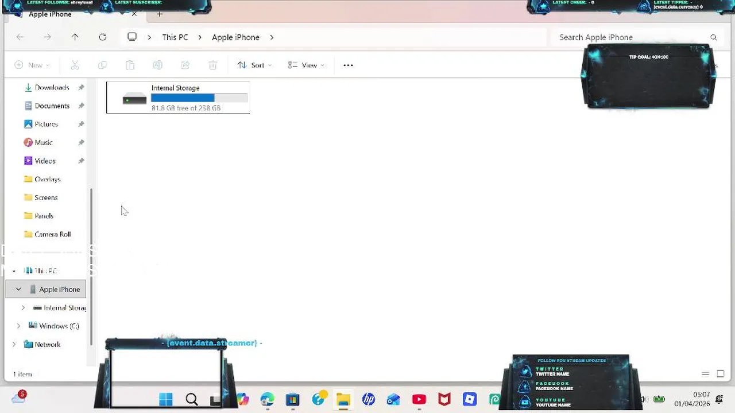Unpin Downloads using its pin icon

[x=81, y=88]
